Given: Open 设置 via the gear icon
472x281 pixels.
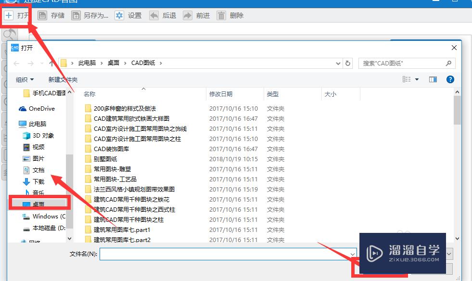Looking at the screenshot, I should (x=118, y=15).
